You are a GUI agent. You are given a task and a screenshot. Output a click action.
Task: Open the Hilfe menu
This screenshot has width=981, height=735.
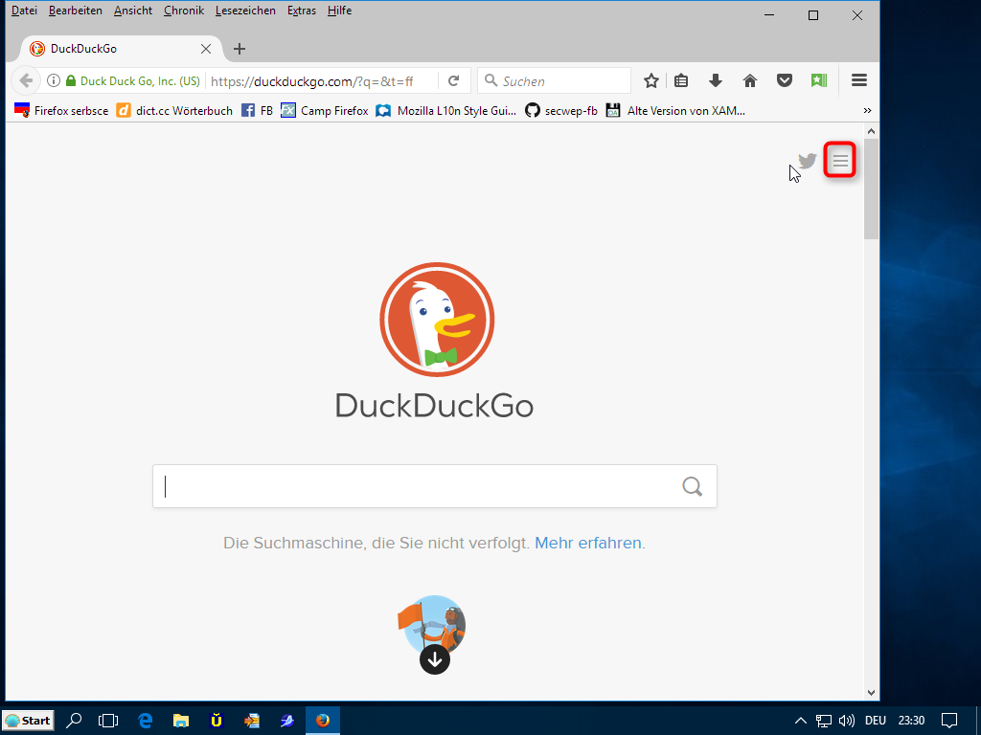coord(339,11)
